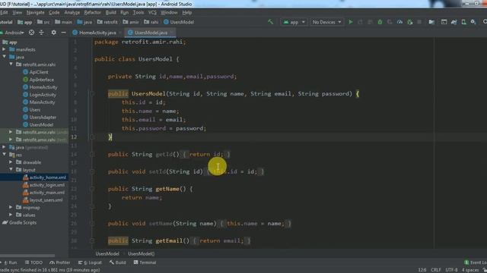Click Sync Project with Gradle Files icon
Image resolution: width=487 pixels, height=273 pixels.
pos(454,22)
